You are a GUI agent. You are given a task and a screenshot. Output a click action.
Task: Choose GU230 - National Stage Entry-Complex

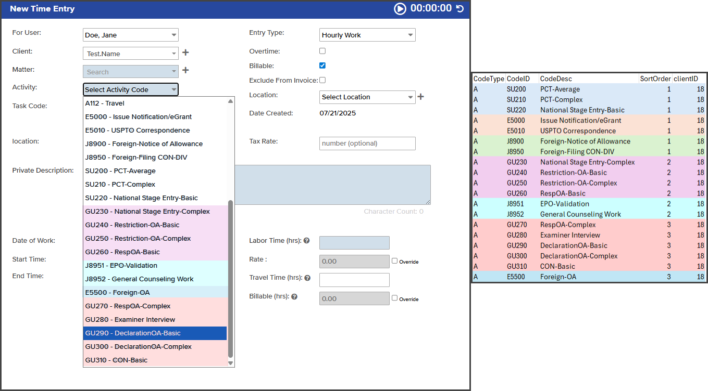click(x=155, y=212)
